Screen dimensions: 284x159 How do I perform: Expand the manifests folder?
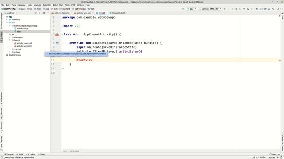pos(7,19)
